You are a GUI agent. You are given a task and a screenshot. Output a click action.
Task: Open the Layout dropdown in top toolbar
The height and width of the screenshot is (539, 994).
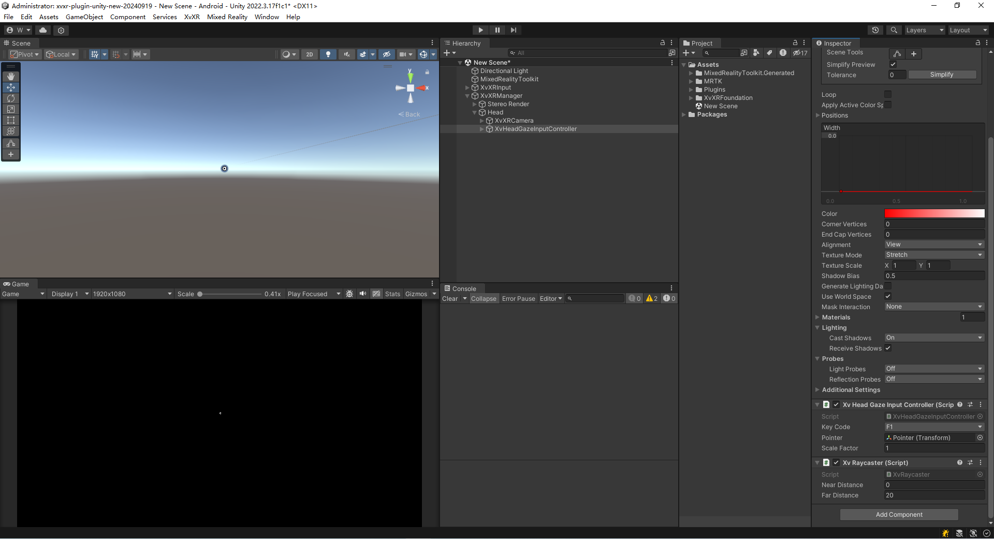[x=968, y=30]
